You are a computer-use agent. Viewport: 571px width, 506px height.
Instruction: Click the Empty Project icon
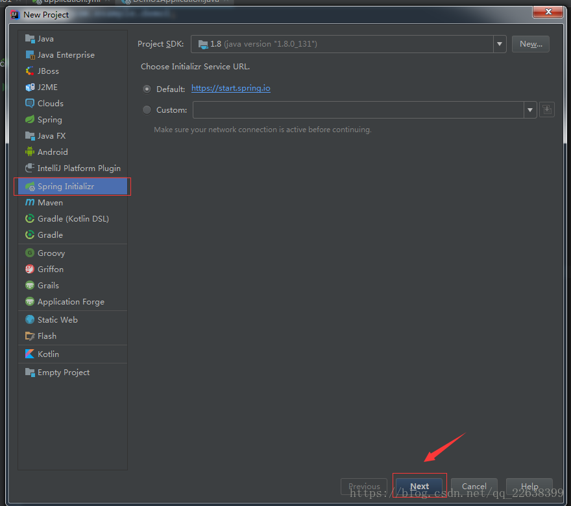click(x=30, y=372)
